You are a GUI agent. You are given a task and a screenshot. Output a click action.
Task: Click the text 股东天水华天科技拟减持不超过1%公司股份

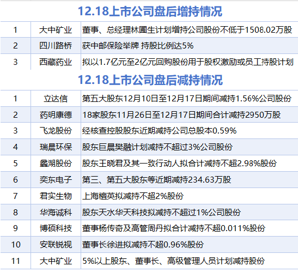(x=162, y=213)
